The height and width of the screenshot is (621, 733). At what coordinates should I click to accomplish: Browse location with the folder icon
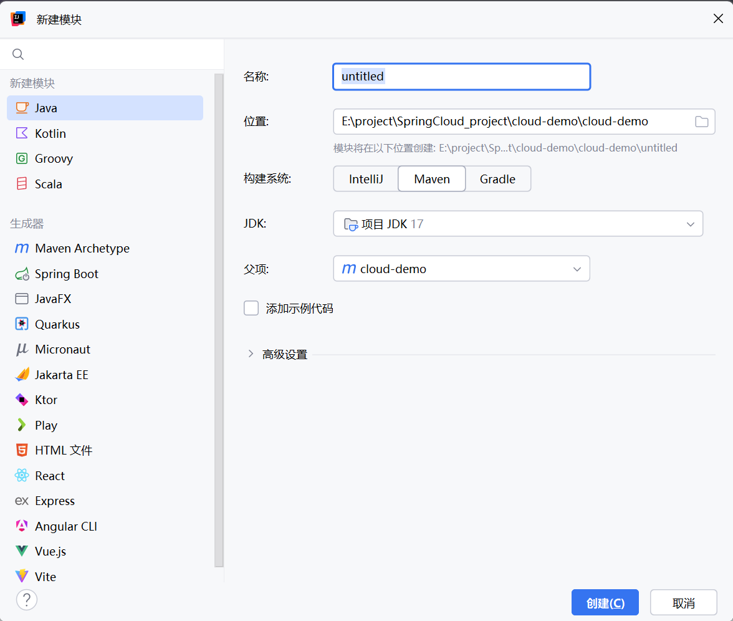point(701,122)
